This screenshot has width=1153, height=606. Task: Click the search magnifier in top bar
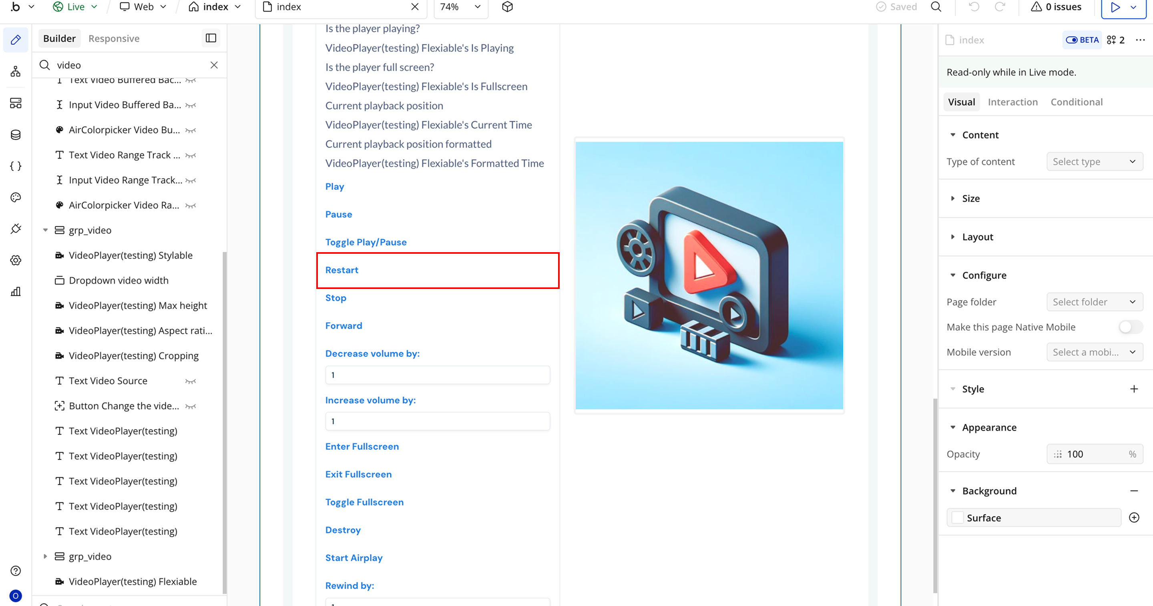(936, 7)
